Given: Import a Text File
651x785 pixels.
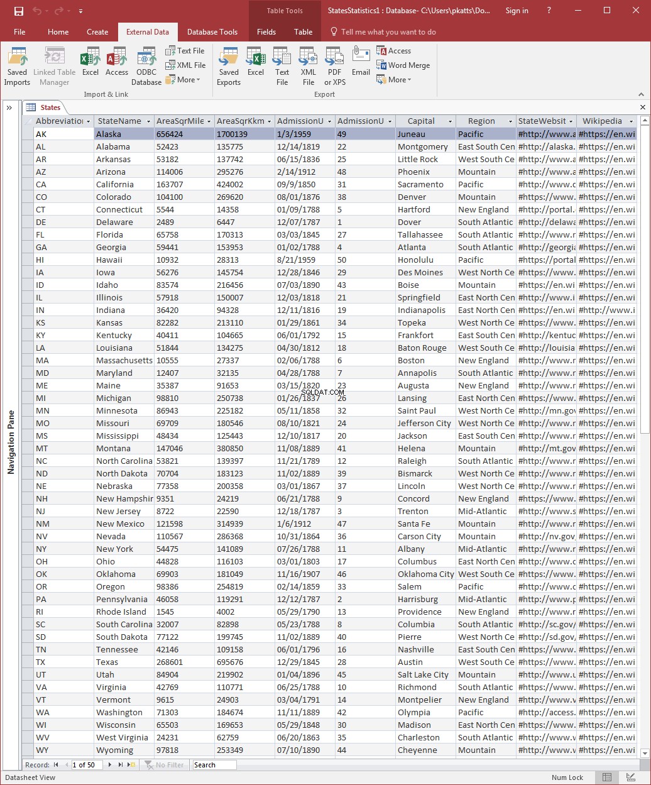Looking at the screenshot, I should (185, 51).
